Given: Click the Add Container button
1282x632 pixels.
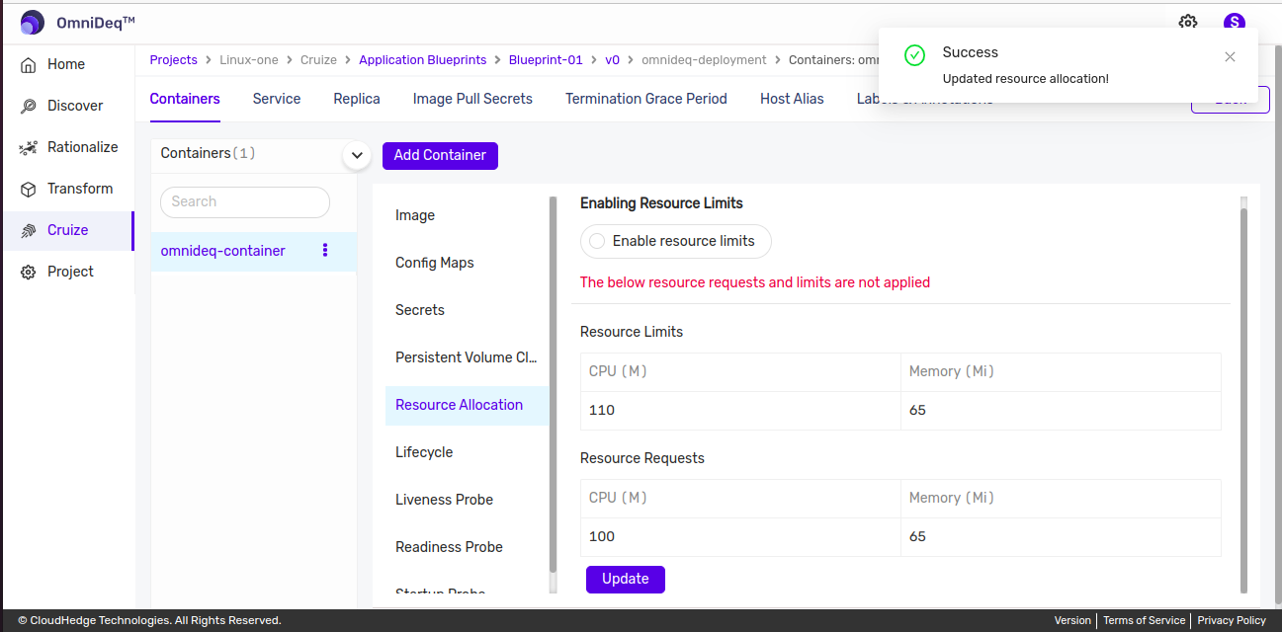Looking at the screenshot, I should pyautogui.click(x=440, y=155).
